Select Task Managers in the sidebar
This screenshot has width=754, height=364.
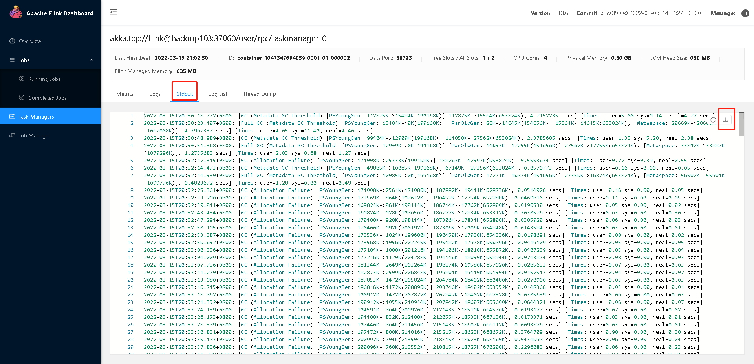pyautogui.click(x=50, y=117)
